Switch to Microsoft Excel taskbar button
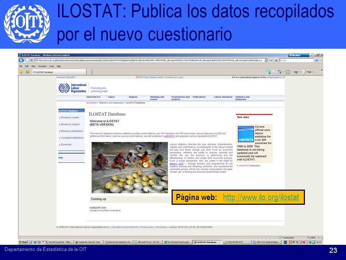This screenshot has height=260, width=346. pos(148,242)
